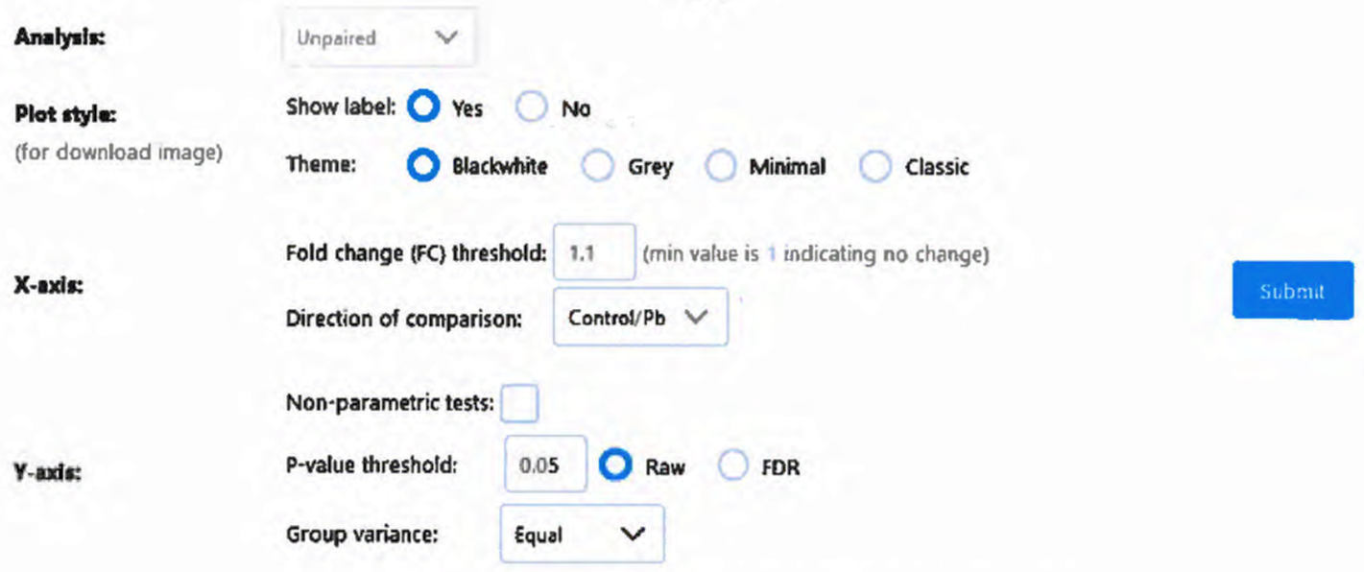Expand Direction of comparison dropdown
Viewport: 1364px width, 572px height.
[x=640, y=318]
